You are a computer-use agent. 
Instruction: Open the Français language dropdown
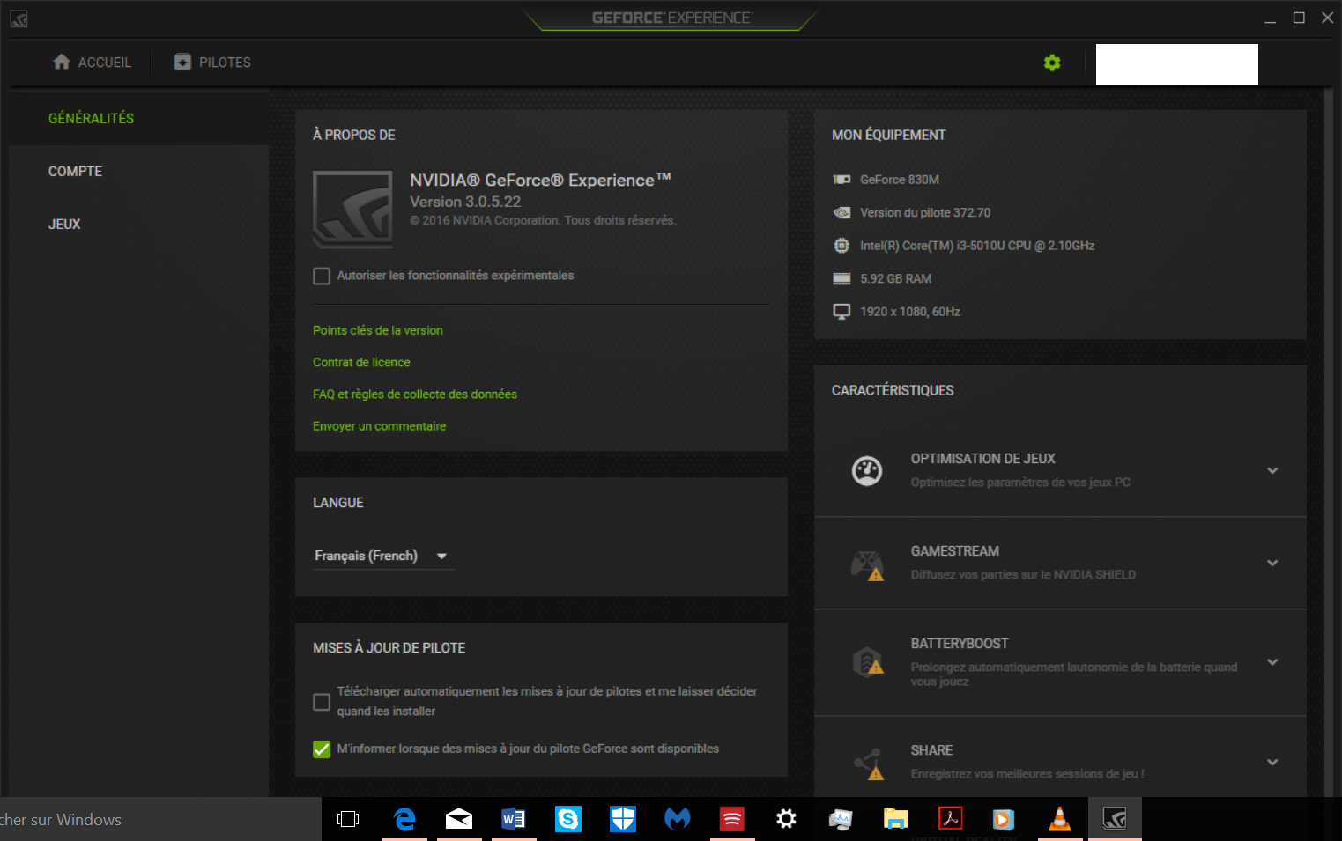[383, 556]
